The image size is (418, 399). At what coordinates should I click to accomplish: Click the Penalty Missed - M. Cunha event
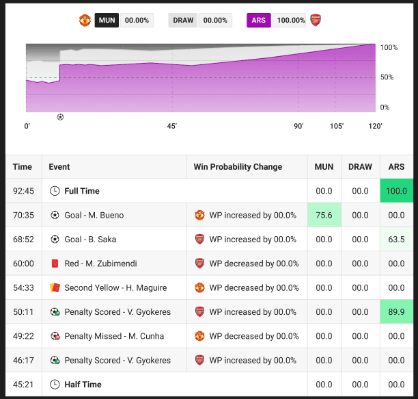(x=114, y=336)
